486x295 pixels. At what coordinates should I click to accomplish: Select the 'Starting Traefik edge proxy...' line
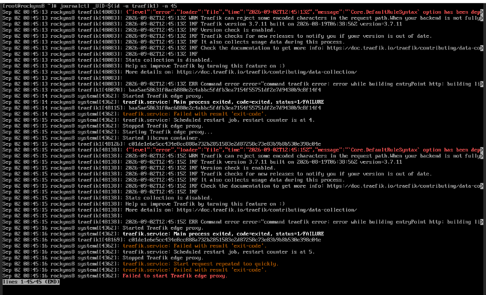pyautogui.click(x=167, y=132)
